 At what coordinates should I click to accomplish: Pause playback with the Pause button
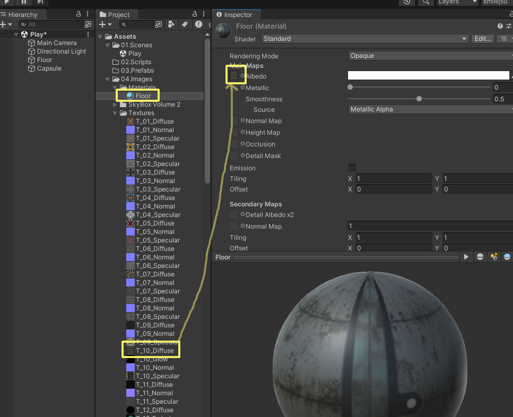[23, 2]
